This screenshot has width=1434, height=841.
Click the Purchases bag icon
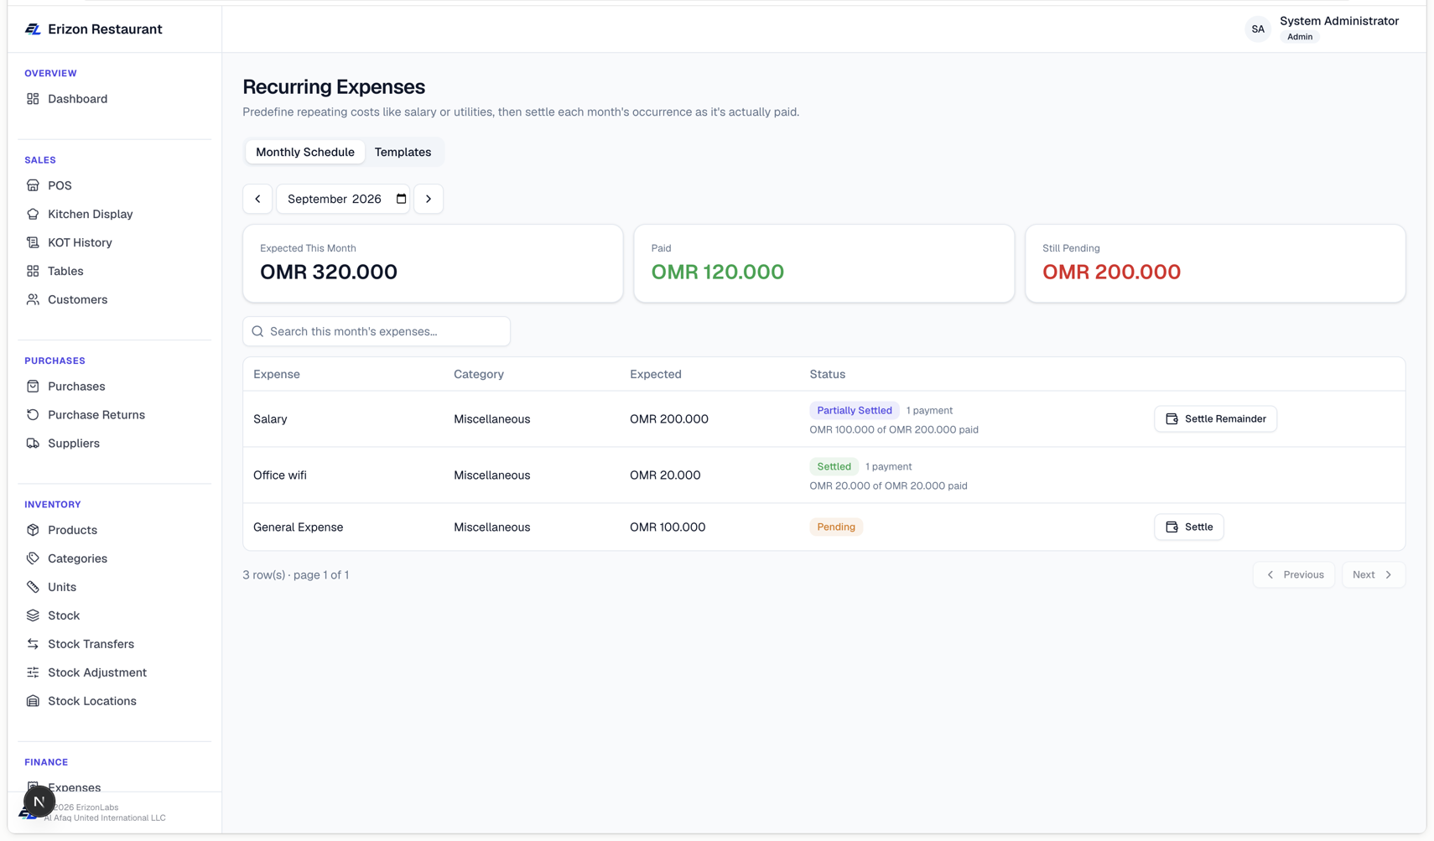33,387
